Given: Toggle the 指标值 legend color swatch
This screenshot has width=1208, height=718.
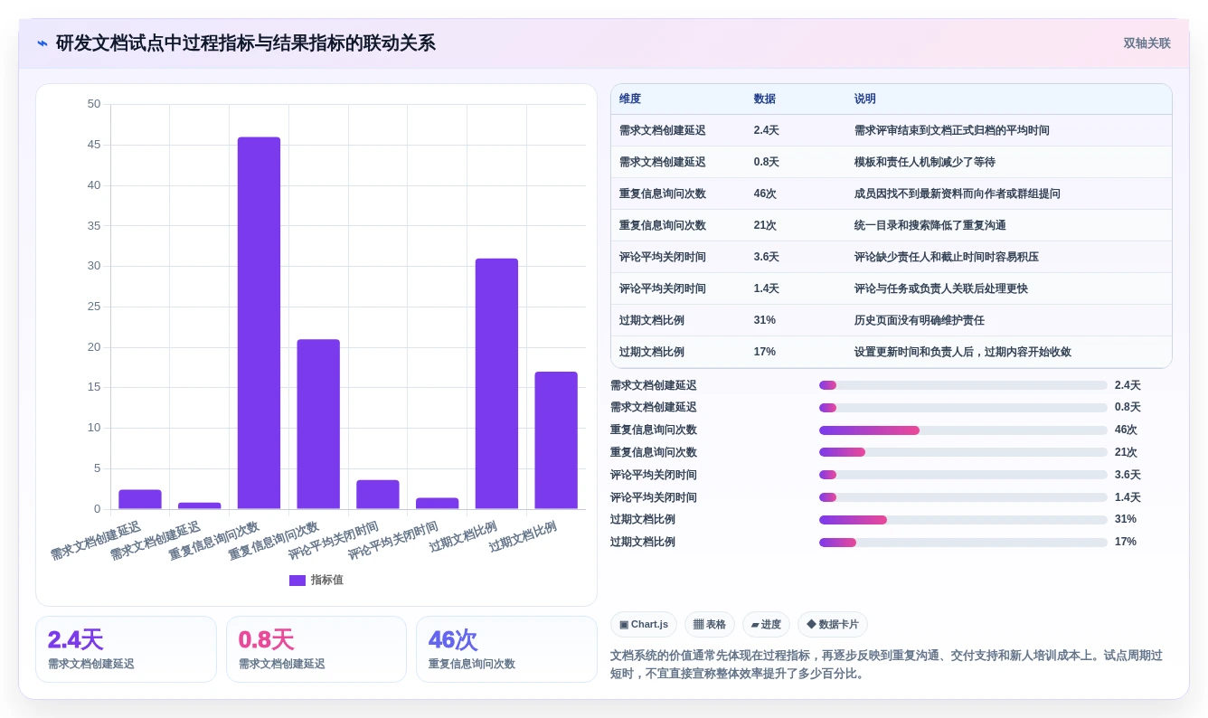Looking at the screenshot, I should coord(297,581).
